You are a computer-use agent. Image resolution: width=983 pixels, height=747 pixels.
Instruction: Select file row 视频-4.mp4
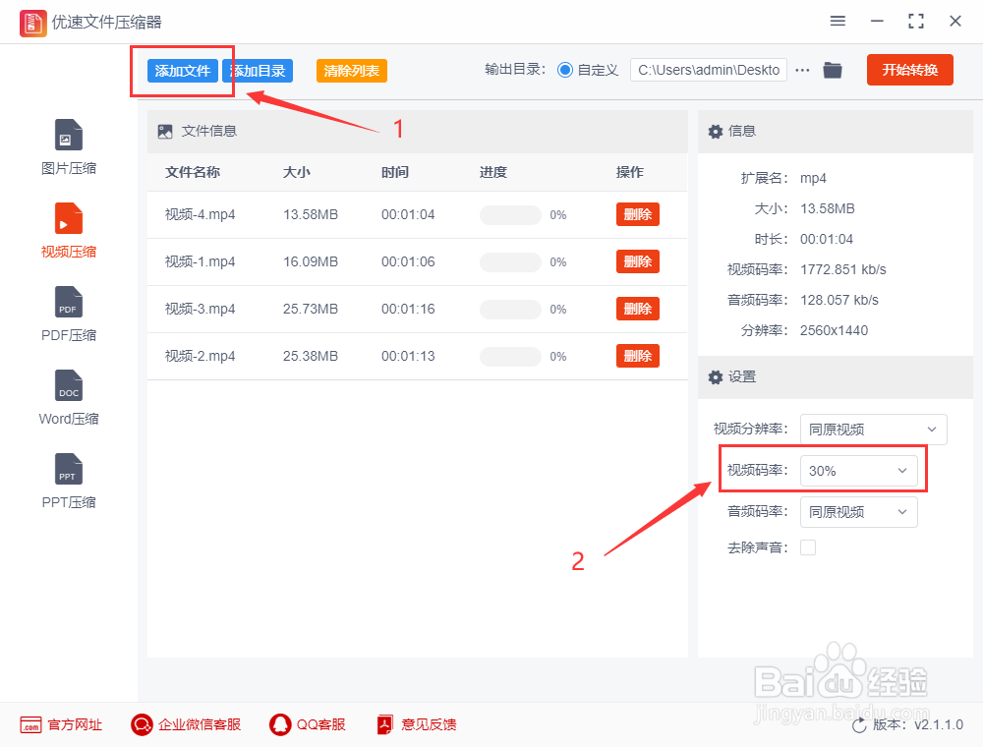click(417, 215)
